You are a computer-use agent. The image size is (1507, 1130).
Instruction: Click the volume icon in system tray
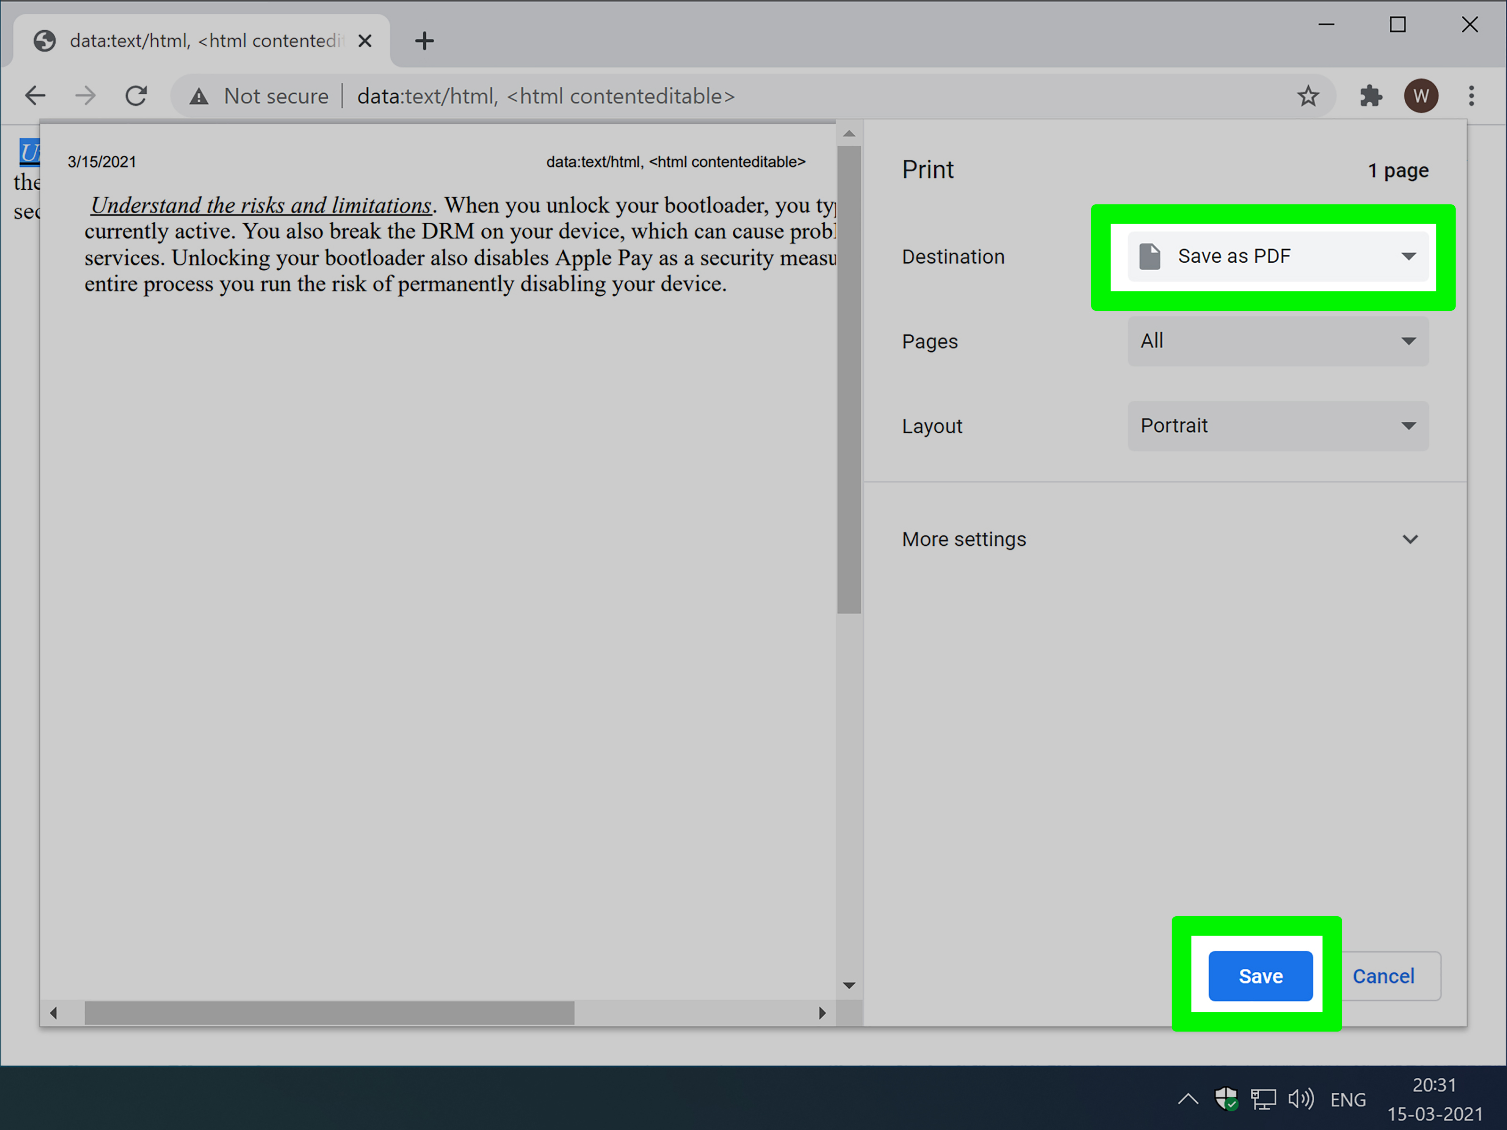pyautogui.click(x=1300, y=1098)
